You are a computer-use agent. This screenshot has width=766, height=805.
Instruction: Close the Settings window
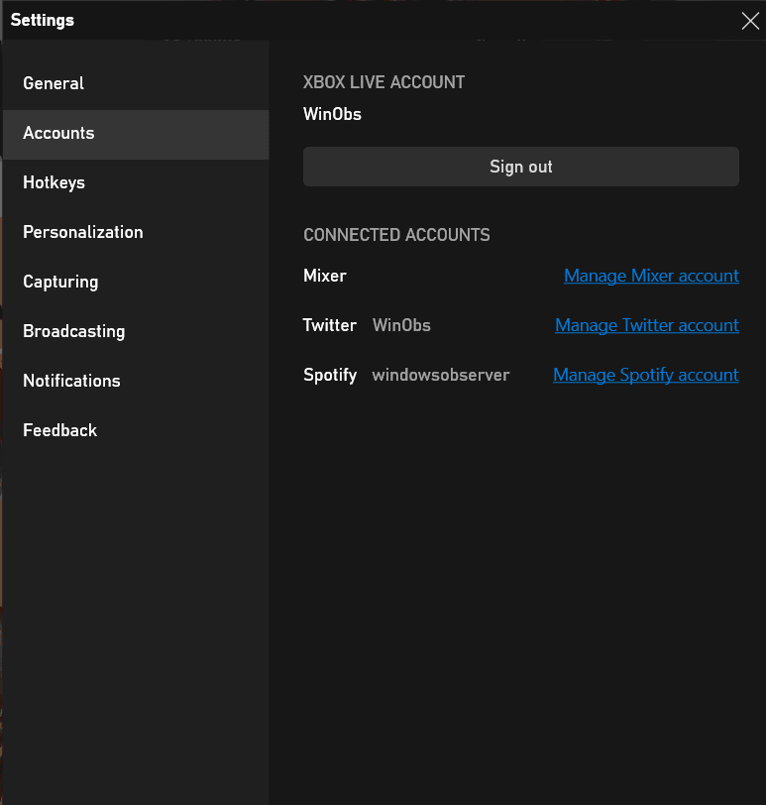coord(750,21)
